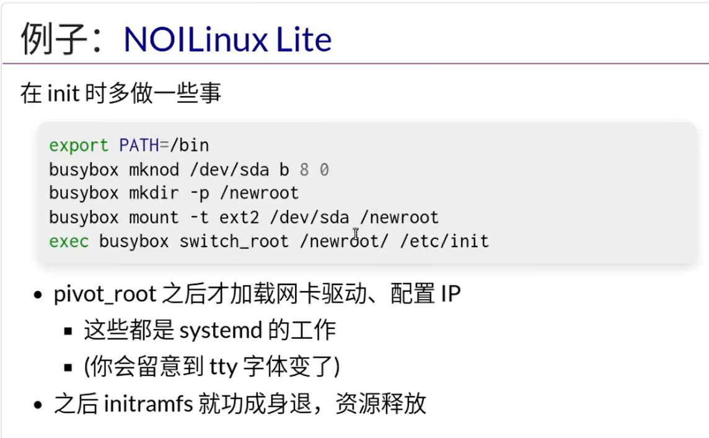The width and height of the screenshot is (709, 438).
Task: Click /dev/sda in the mount command line
Action: (x=310, y=217)
